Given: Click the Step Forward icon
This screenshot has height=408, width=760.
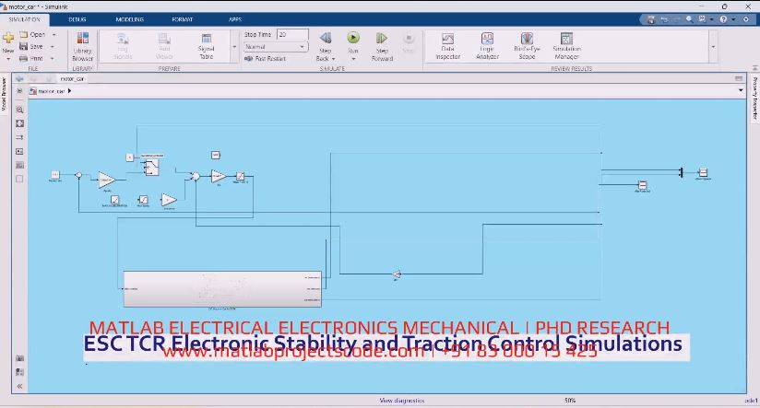Looking at the screenshot, I should tap(382, 44).
